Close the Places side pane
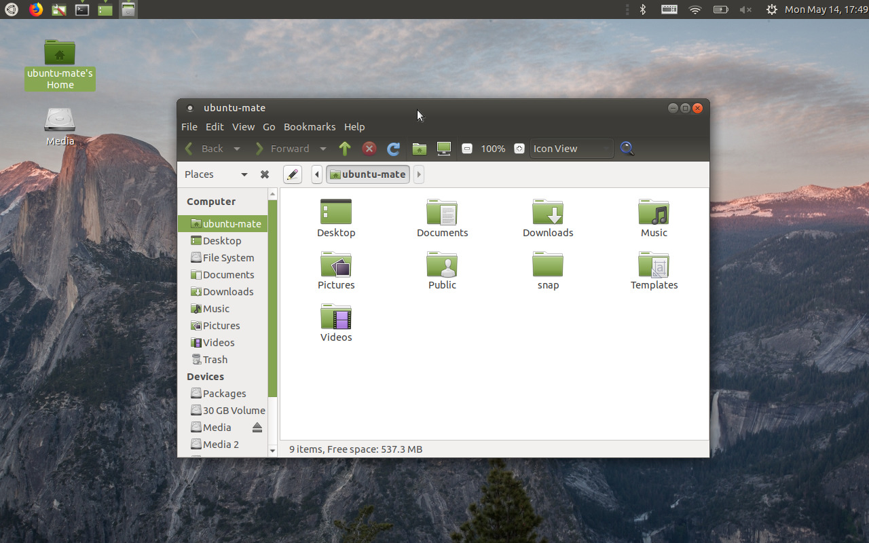This screenshot has width=869, height=543. point(264,174)
